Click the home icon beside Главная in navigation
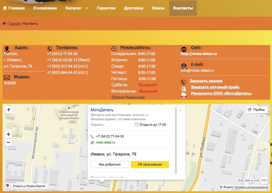 (x=5, y=8)
